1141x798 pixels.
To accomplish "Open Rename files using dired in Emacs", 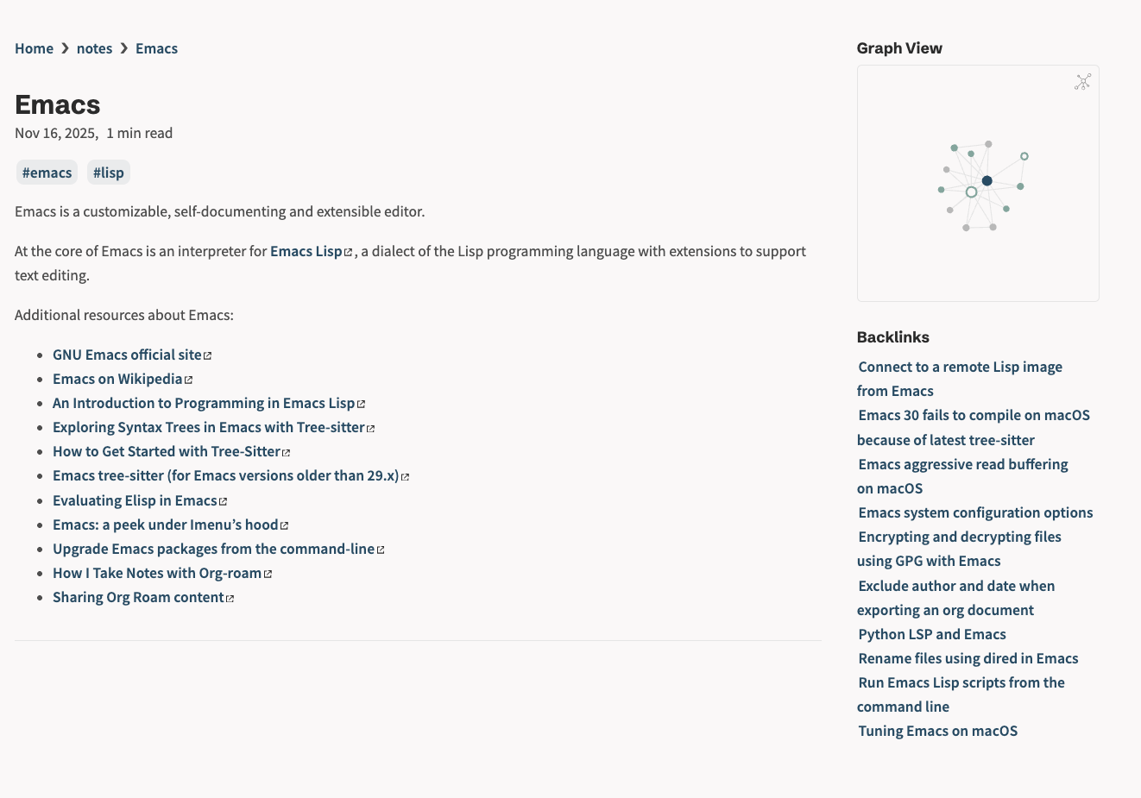I will coord(968,658).
